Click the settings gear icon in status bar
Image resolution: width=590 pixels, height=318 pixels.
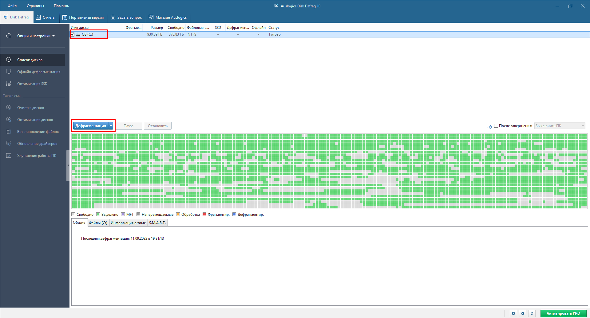coord(522,313)
